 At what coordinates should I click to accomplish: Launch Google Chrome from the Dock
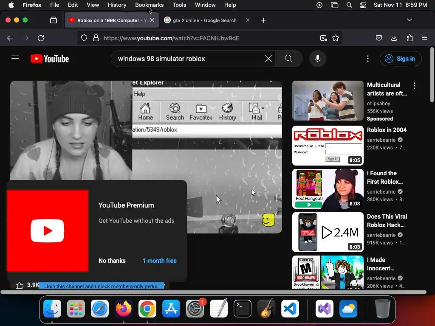pyautogui.click(x=147, y=309)
